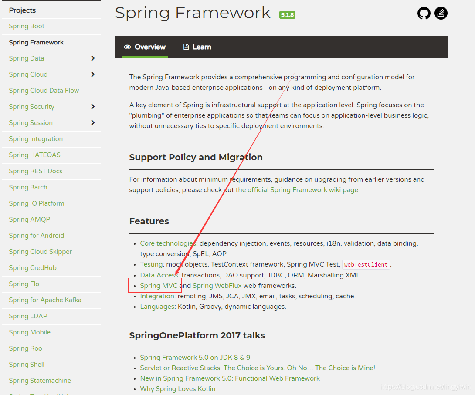Switch to the Overview tab

click(145, 47)
